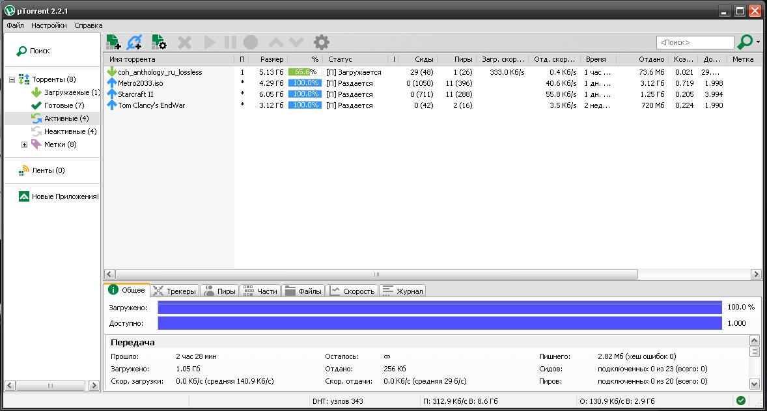Click the Pause torrent icon
This screenshot has height=411, width=767.
coord(230,42)
